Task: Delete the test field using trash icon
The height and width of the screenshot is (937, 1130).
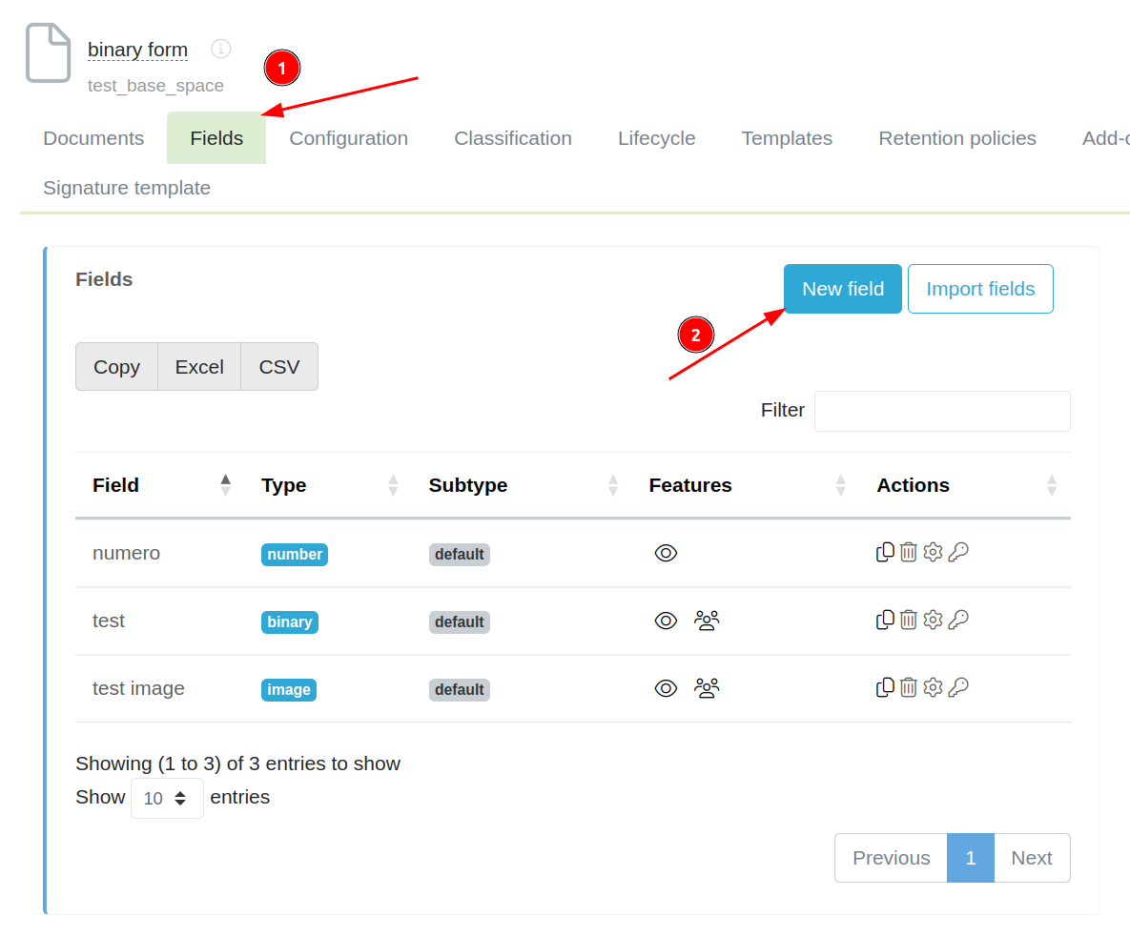Action: point(909,620)
